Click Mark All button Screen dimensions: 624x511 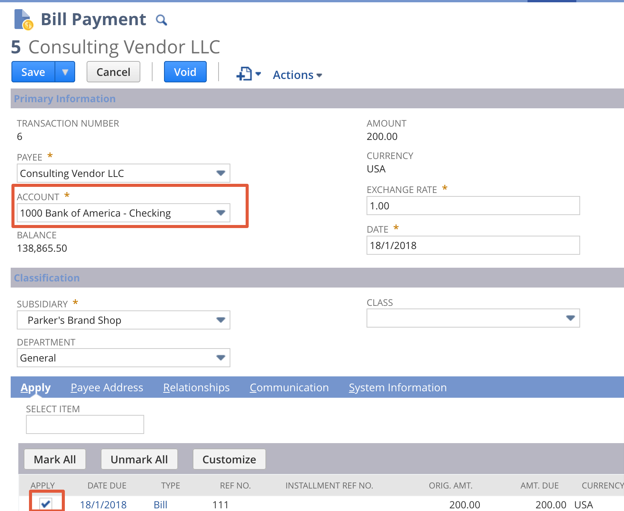click(55, 459)
